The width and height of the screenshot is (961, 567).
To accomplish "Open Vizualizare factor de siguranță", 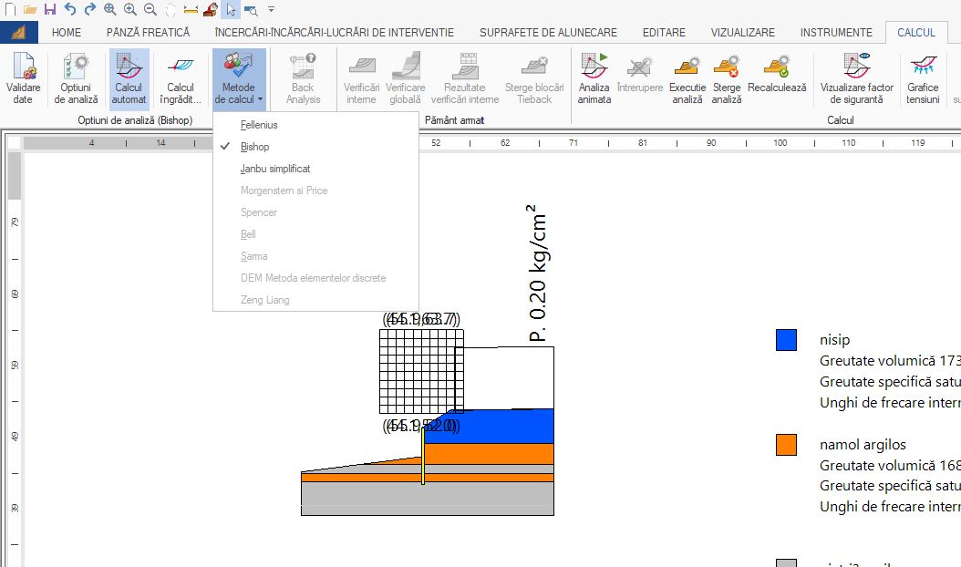I will [856, 78].
